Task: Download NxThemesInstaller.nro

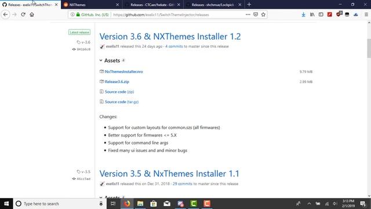Action: tap(123, 71)
